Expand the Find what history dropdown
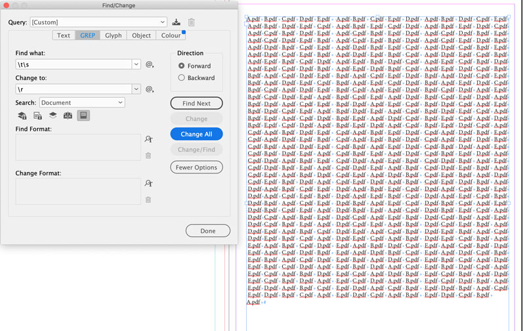The height and width of the screenshot is (331, 525). coord(136,64)
